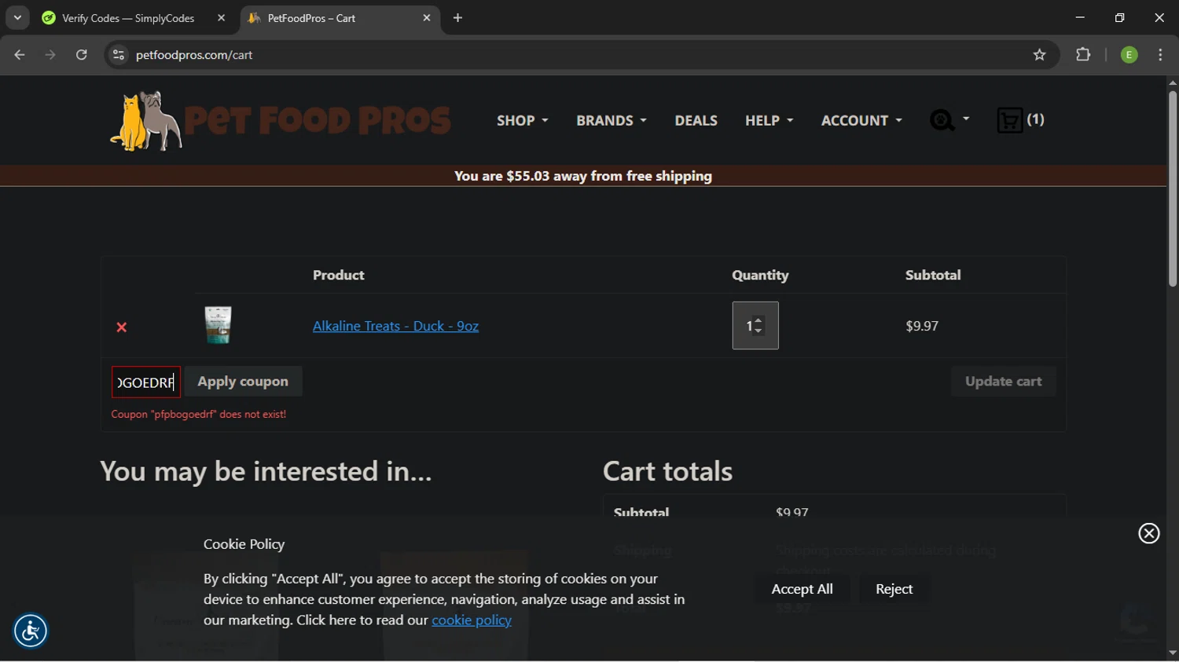Click the Quantity column header
The image size is (1179, 662).
pyautogui.click(x=760, y=275)
